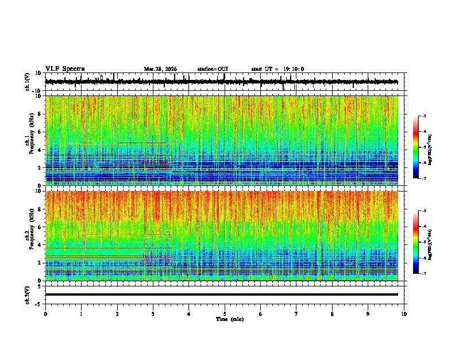The height and width of the screenshot is (352, 455).
Task: Select the date text "Mar.28, 2026"
Action: point(160,69)
